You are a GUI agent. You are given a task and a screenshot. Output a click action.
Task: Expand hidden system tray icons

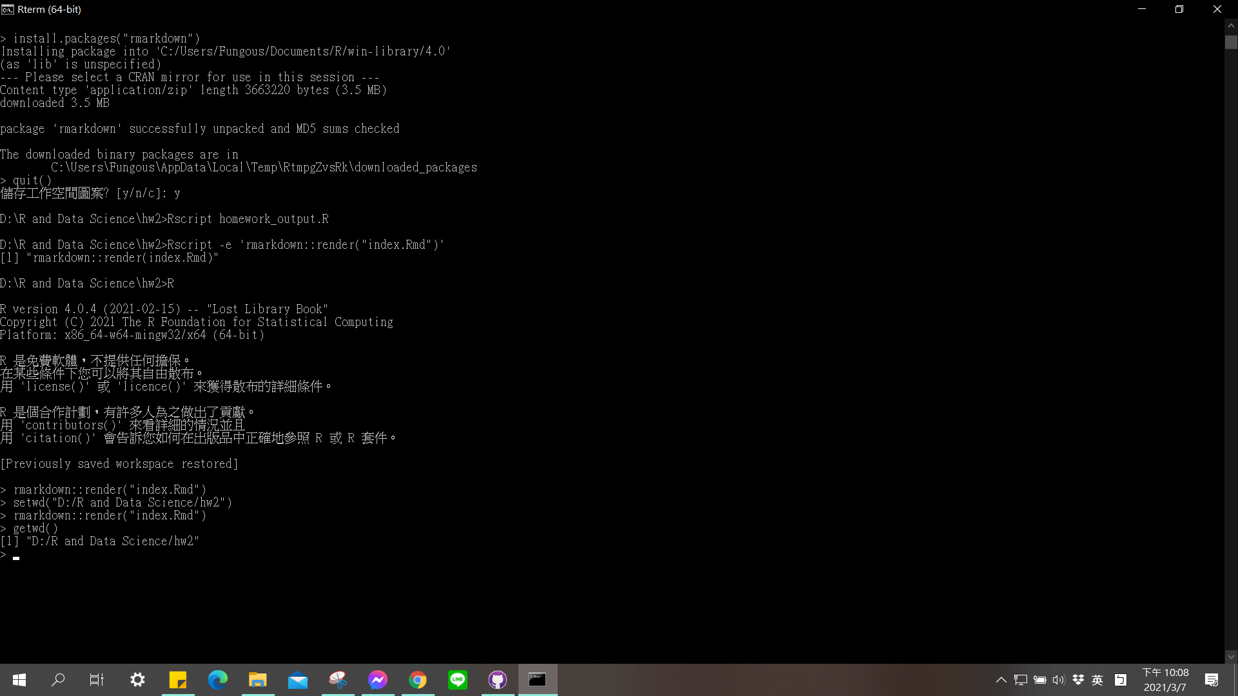tap(1001, 680)
